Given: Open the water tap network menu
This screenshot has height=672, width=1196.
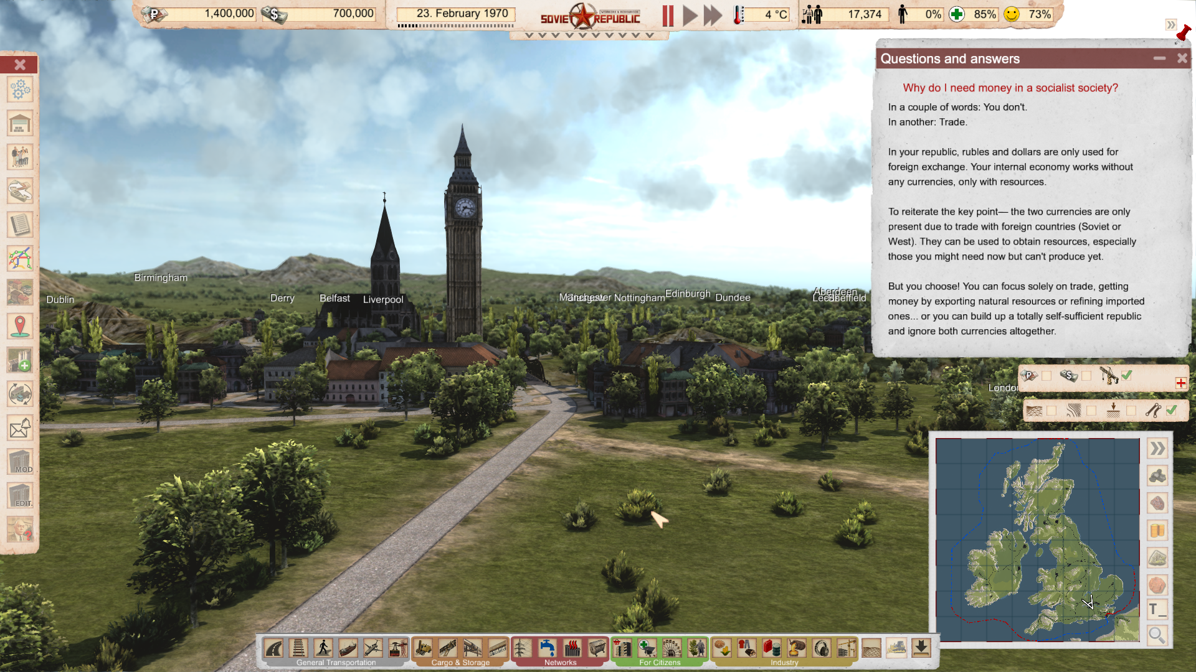Looking at the screenshot, I should (x=547, y=648).
